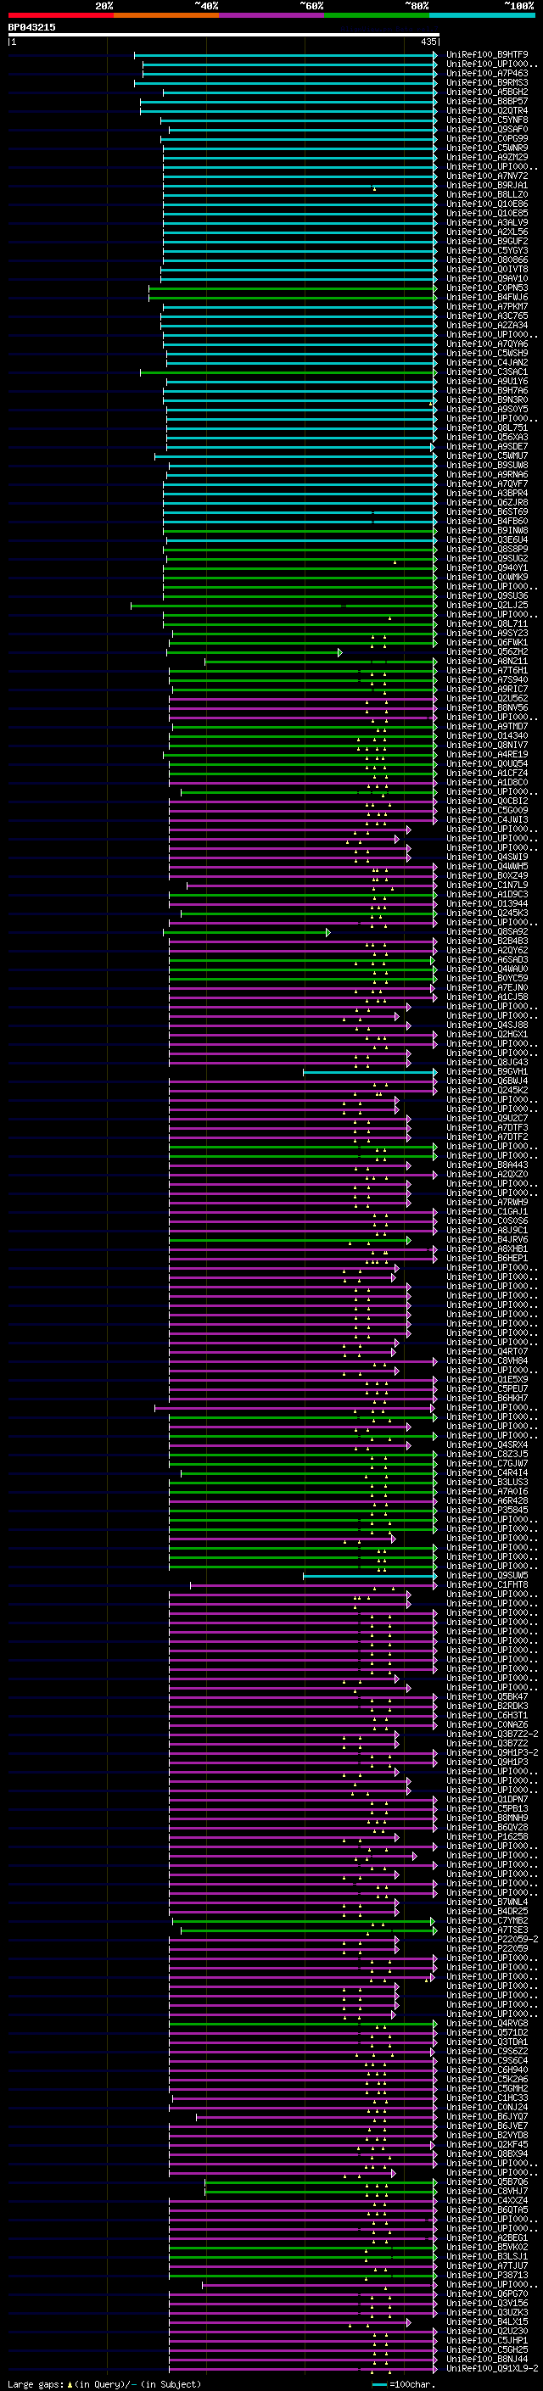Click the orange ~40% identity legend bar

166,15
